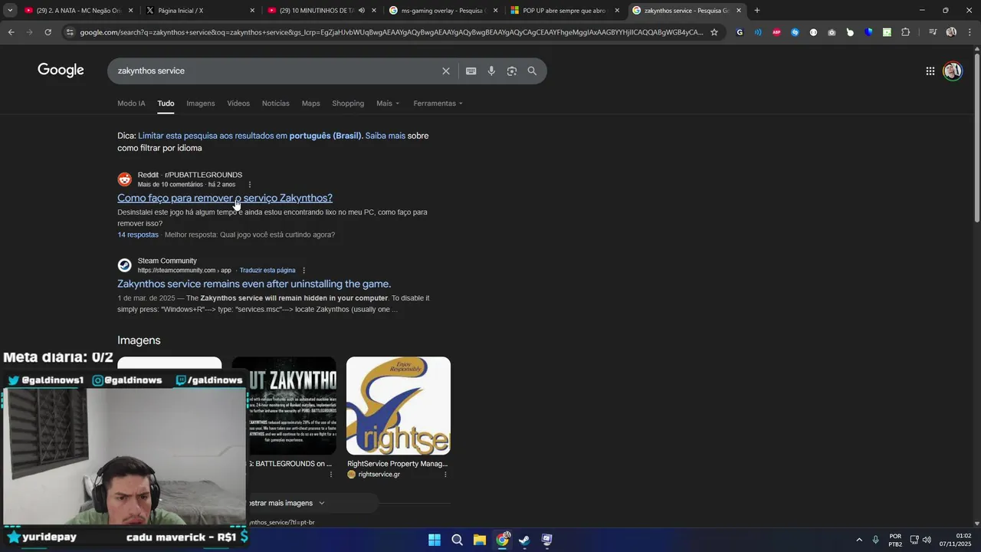Screen dimensions: 981x552
Task: Open the Google apps grid
Action: pos(930,71)
